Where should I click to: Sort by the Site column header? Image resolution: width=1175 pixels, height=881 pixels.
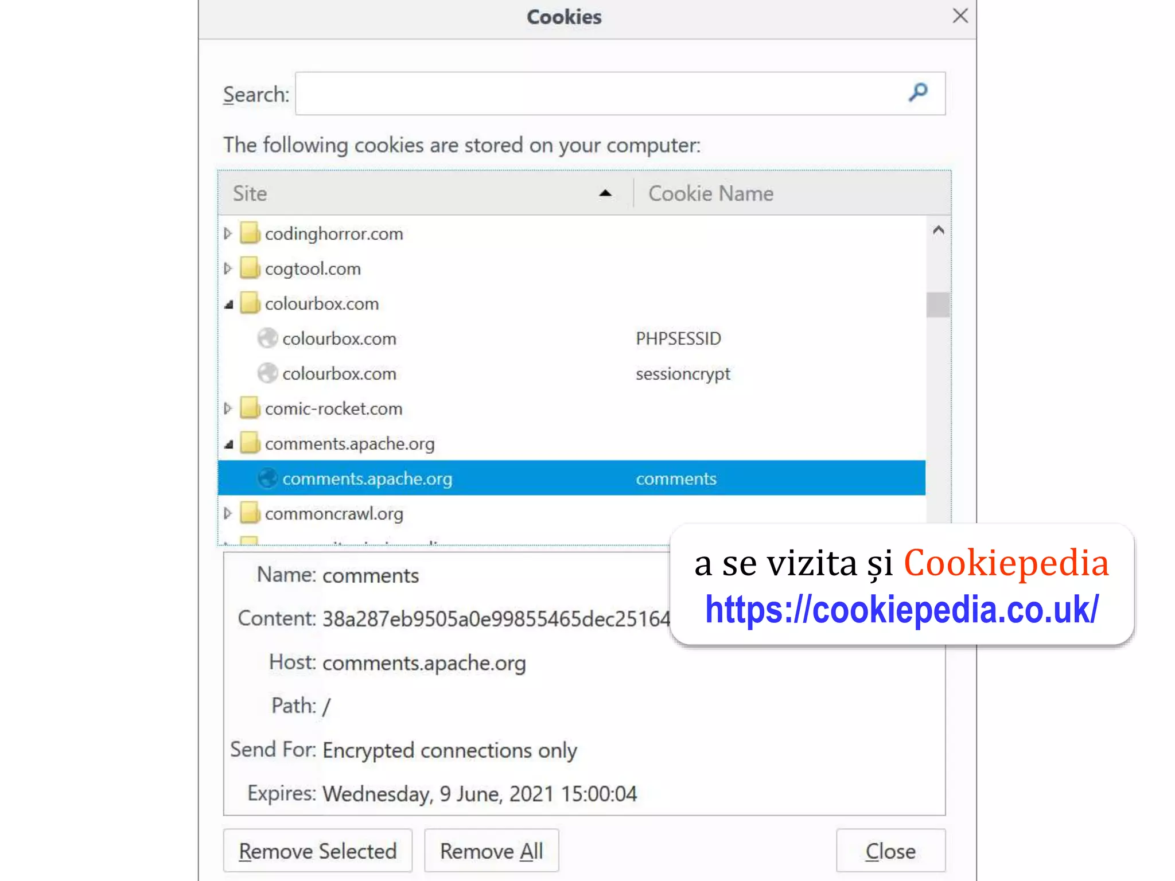click(x=425, y=193)
